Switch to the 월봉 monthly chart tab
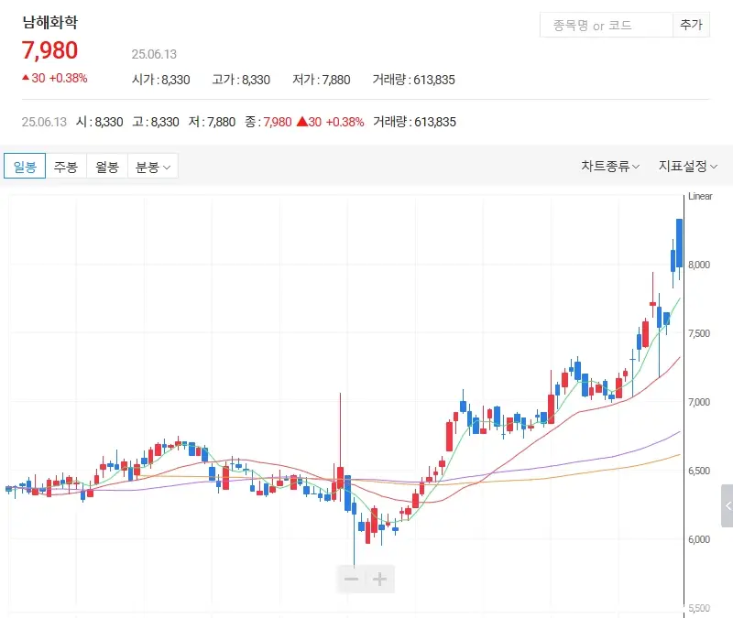This screenshot has height=618, width=733. point(107,166)
